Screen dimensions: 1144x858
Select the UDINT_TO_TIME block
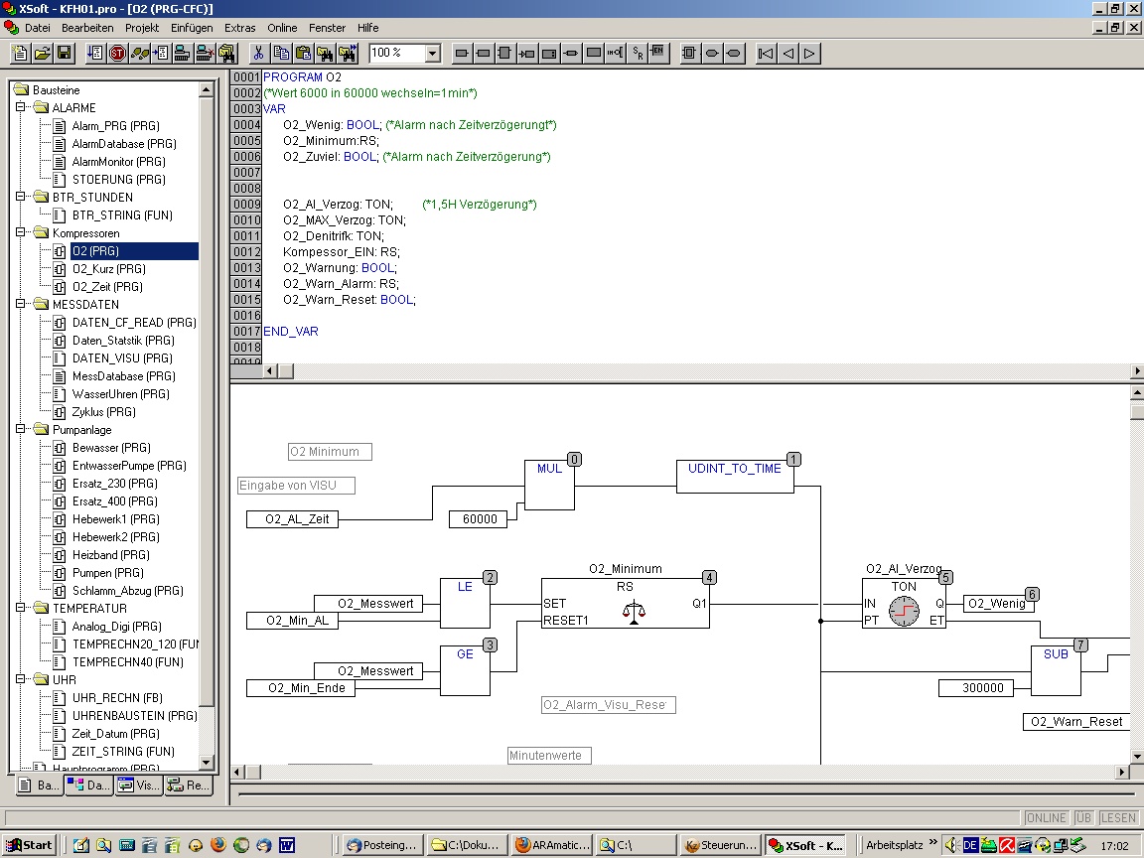pyautogui.click(x=735, y=477)
